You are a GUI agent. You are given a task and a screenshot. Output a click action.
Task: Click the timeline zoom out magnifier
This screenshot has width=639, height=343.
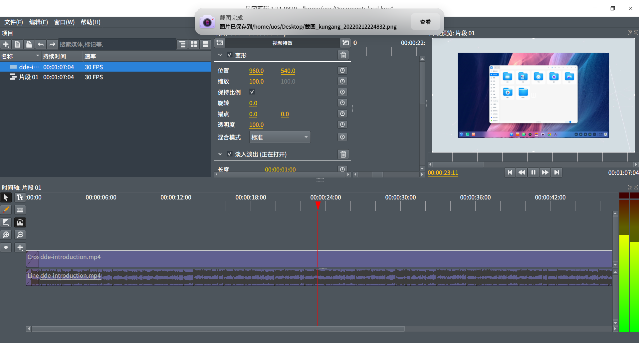click(20, 235)
